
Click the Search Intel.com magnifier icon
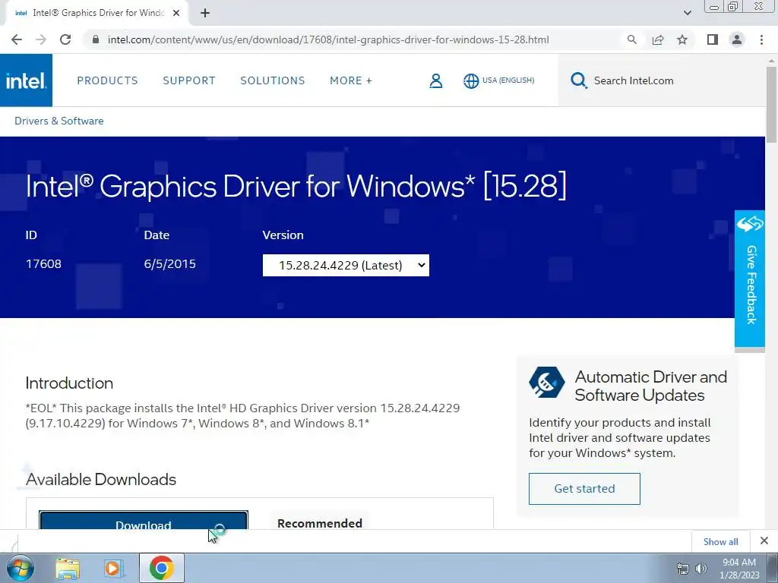tap(578, 80)
